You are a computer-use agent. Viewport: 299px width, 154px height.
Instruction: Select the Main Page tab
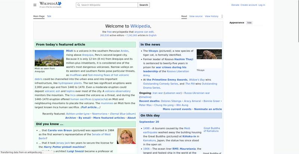[x=39, y=16]
